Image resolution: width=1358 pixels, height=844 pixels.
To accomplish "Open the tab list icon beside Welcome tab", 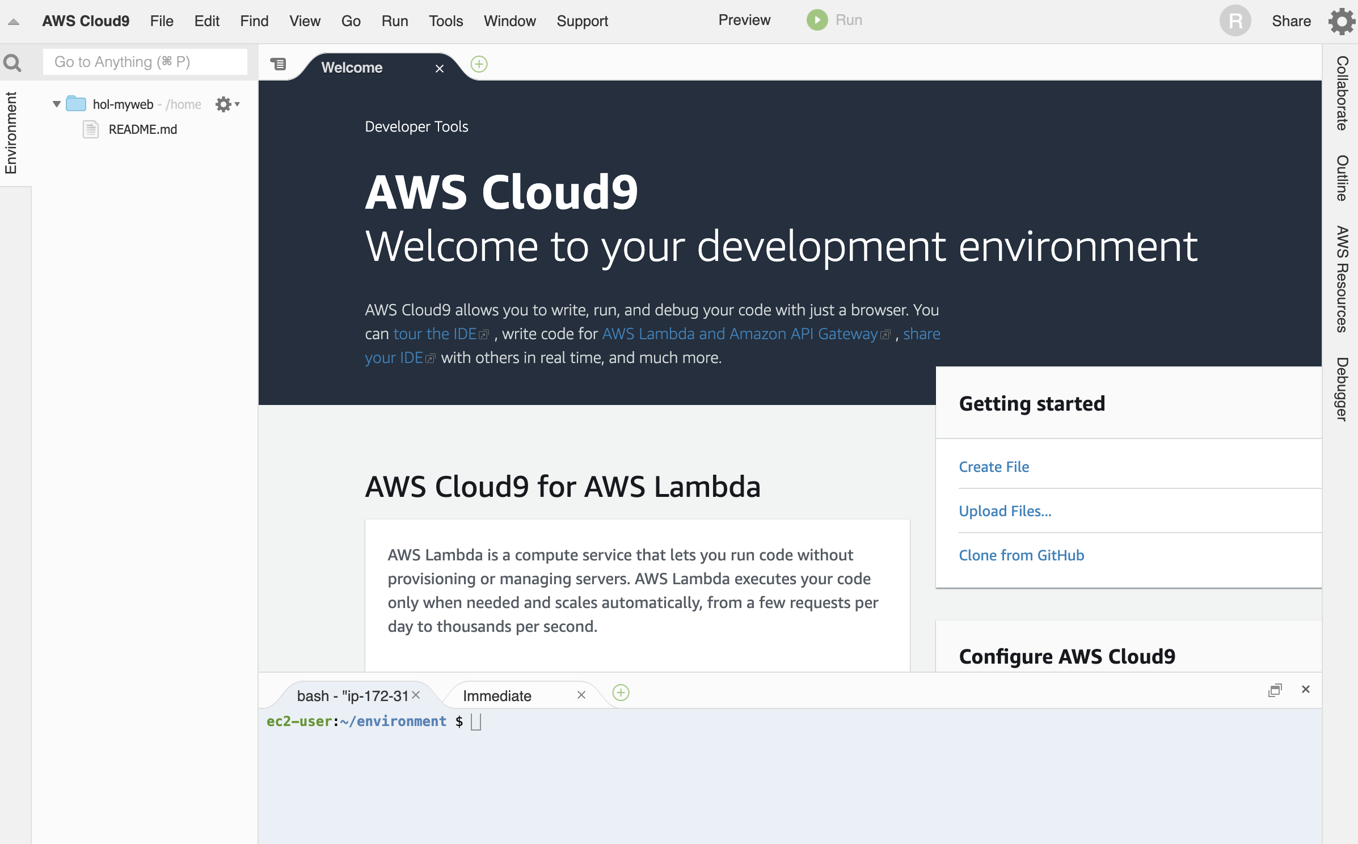I will tap(278, 64).
